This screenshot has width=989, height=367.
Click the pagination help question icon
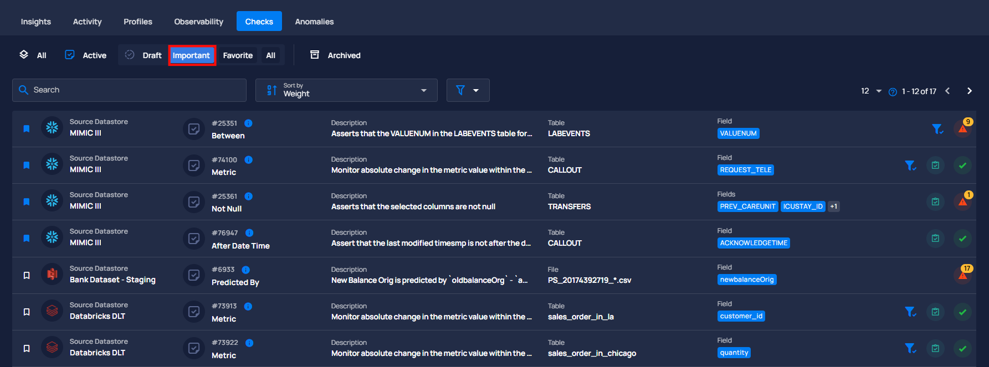[x=893, y=92]
